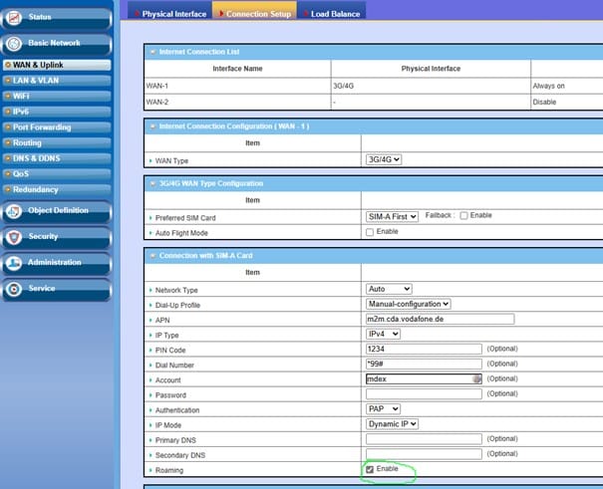Open the IP Type dropdown
The image size is (603, 489).
pos(383,334)
